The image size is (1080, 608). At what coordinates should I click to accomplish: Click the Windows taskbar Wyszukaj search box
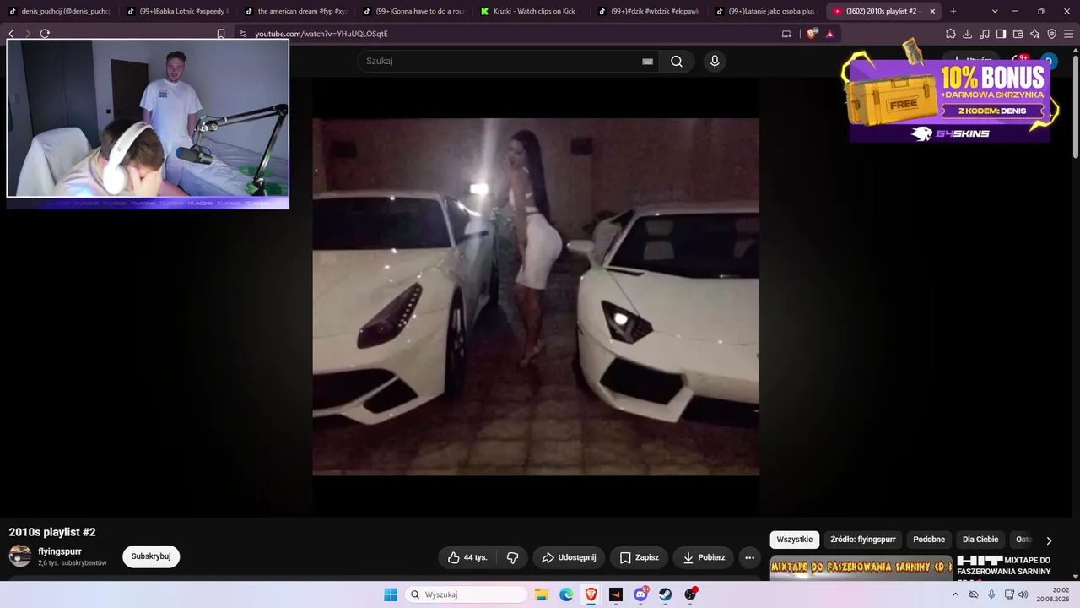point(466,594)
